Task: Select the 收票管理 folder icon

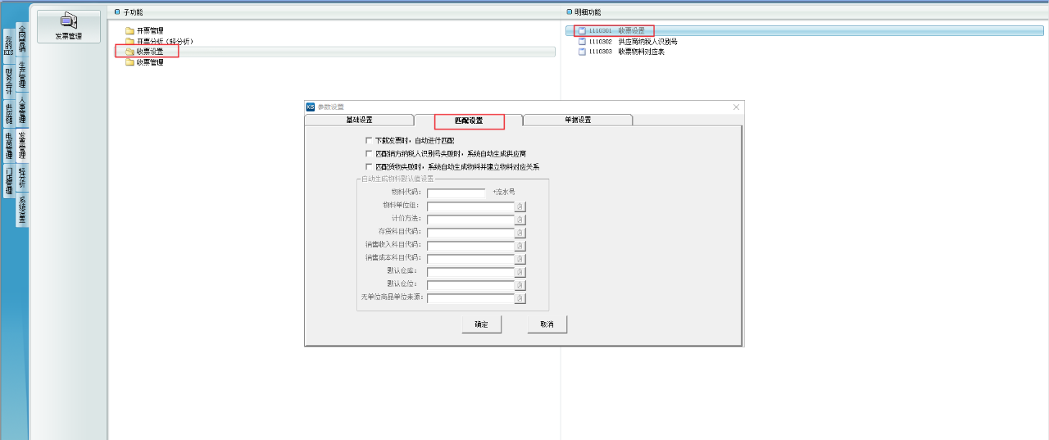Action: 129,62
